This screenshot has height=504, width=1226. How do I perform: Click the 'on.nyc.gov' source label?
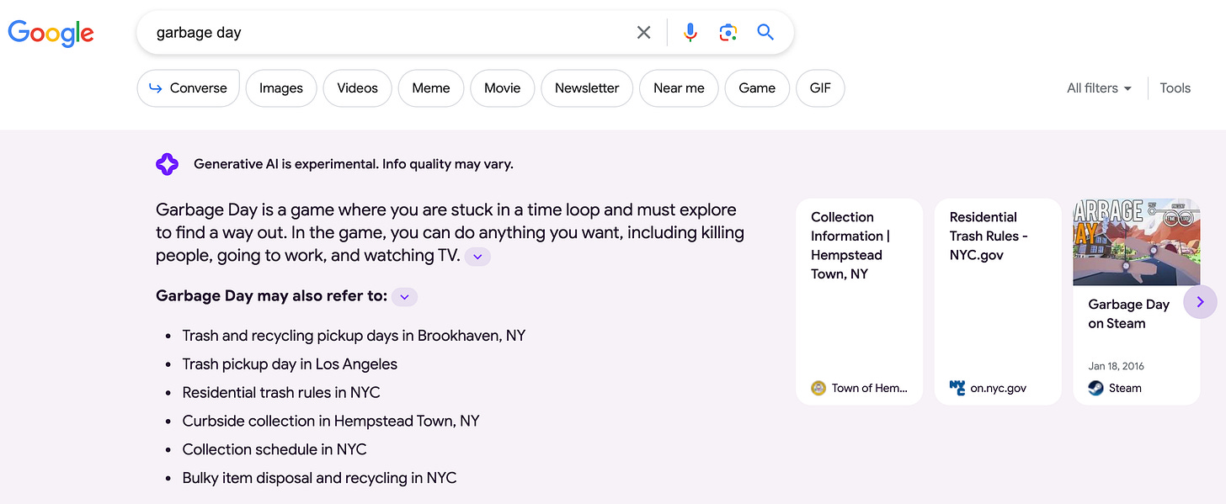[x=999, y=388]
